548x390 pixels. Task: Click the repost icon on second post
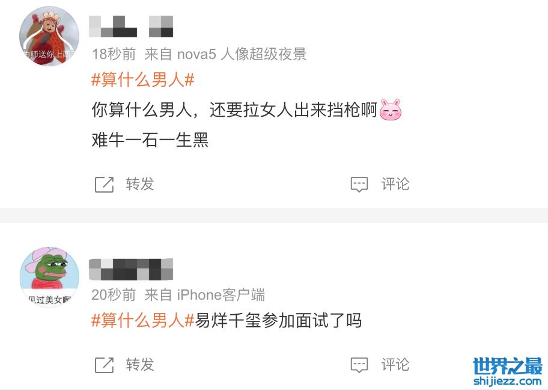tap(104, 365)
